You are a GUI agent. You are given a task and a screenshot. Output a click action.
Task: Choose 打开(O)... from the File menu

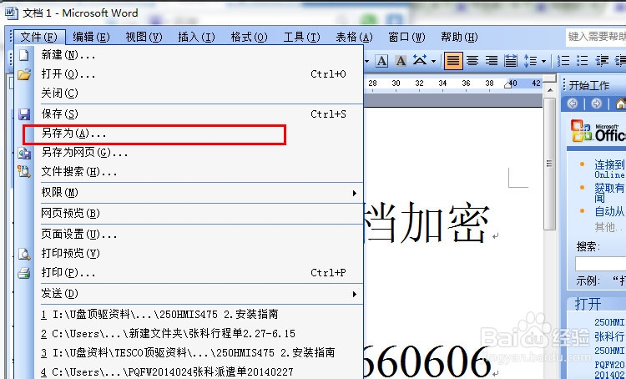[189, 74]
